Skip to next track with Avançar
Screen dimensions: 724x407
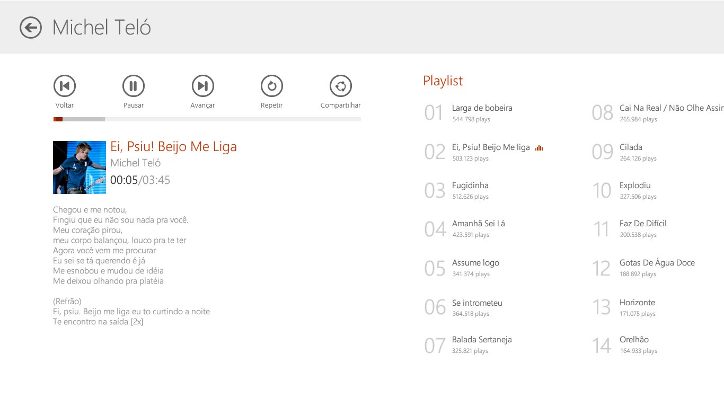tap(202, 86)
